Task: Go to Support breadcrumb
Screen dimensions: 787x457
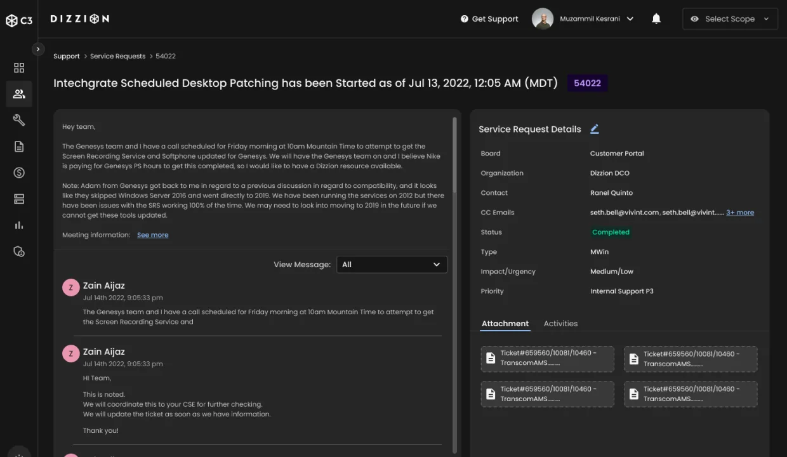Action: pos(67,56)
